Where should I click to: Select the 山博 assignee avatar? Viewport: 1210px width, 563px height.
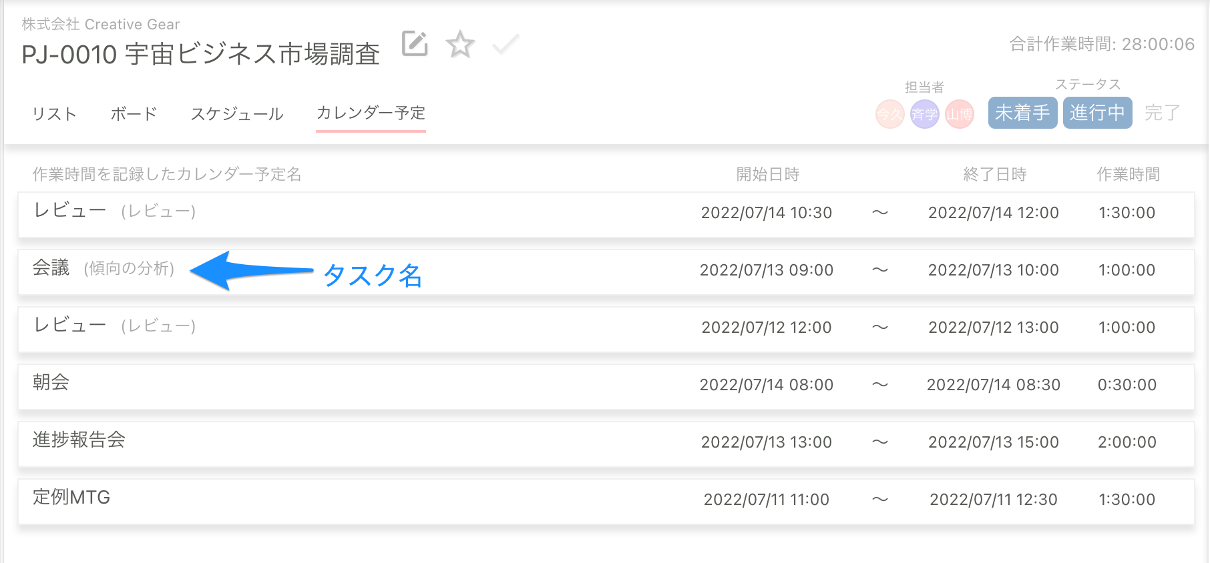click(x=959, y=113)
